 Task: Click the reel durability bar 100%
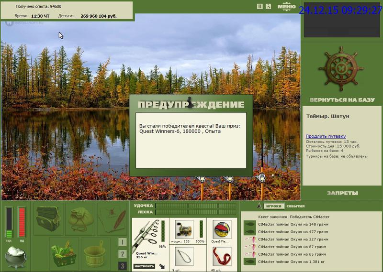[201, 229]
